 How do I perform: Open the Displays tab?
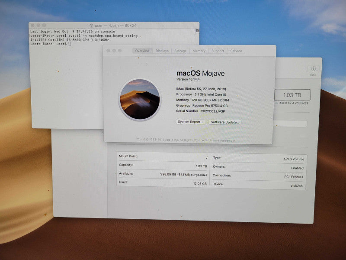click(x=162, y=51)
